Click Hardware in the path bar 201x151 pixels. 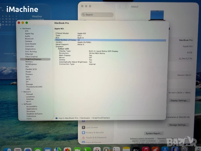(85, 118)
